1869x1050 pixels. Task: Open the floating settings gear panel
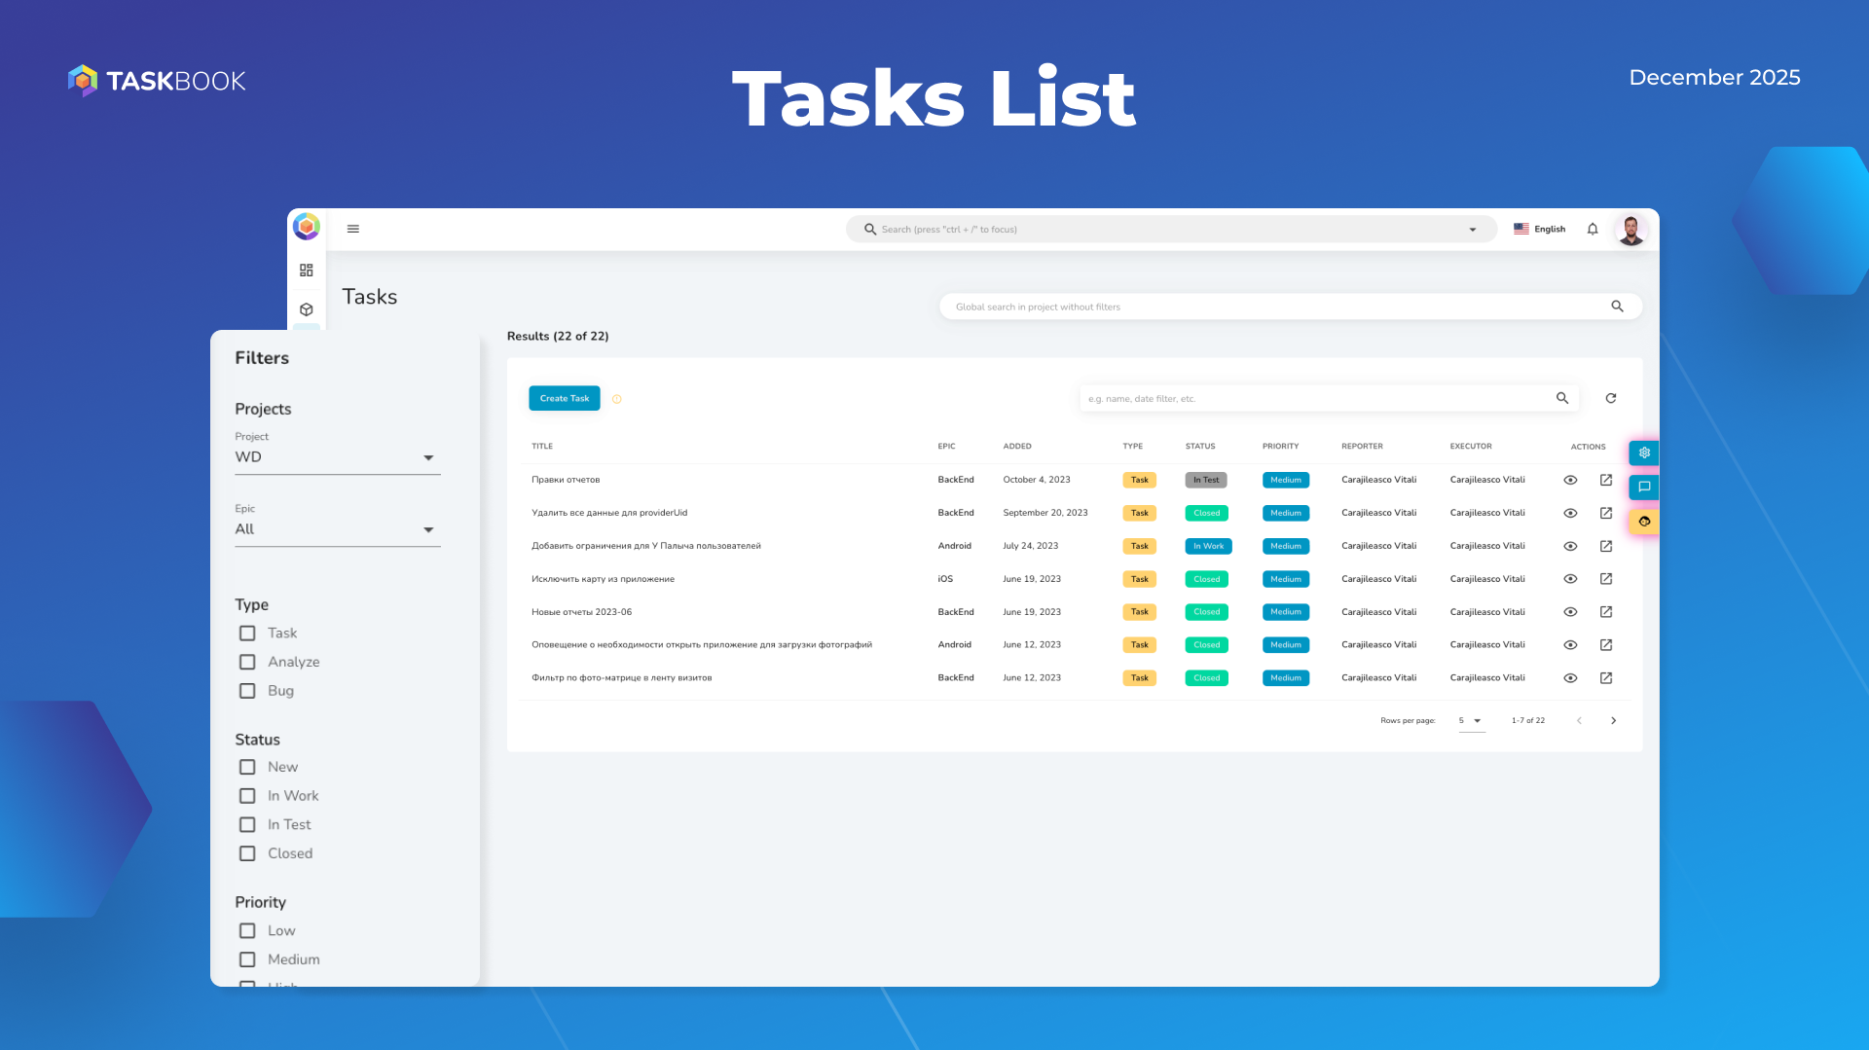(x=1643, y=452)
